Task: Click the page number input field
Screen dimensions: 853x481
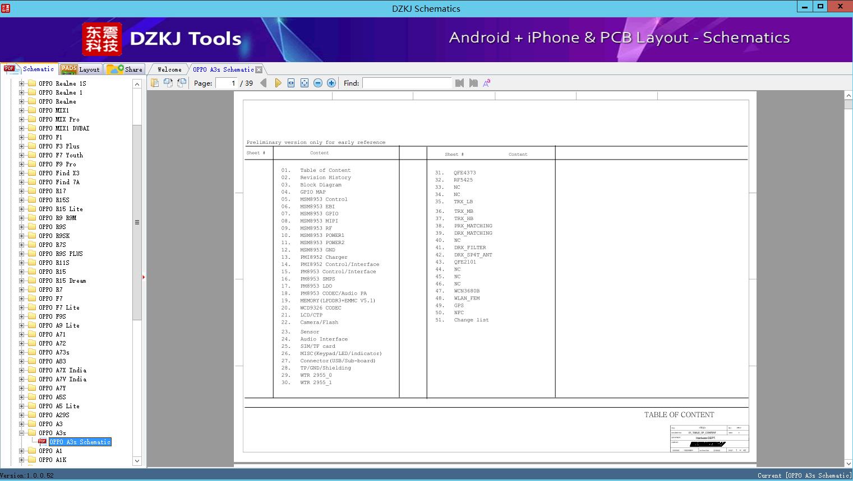Action: [227, 83]
